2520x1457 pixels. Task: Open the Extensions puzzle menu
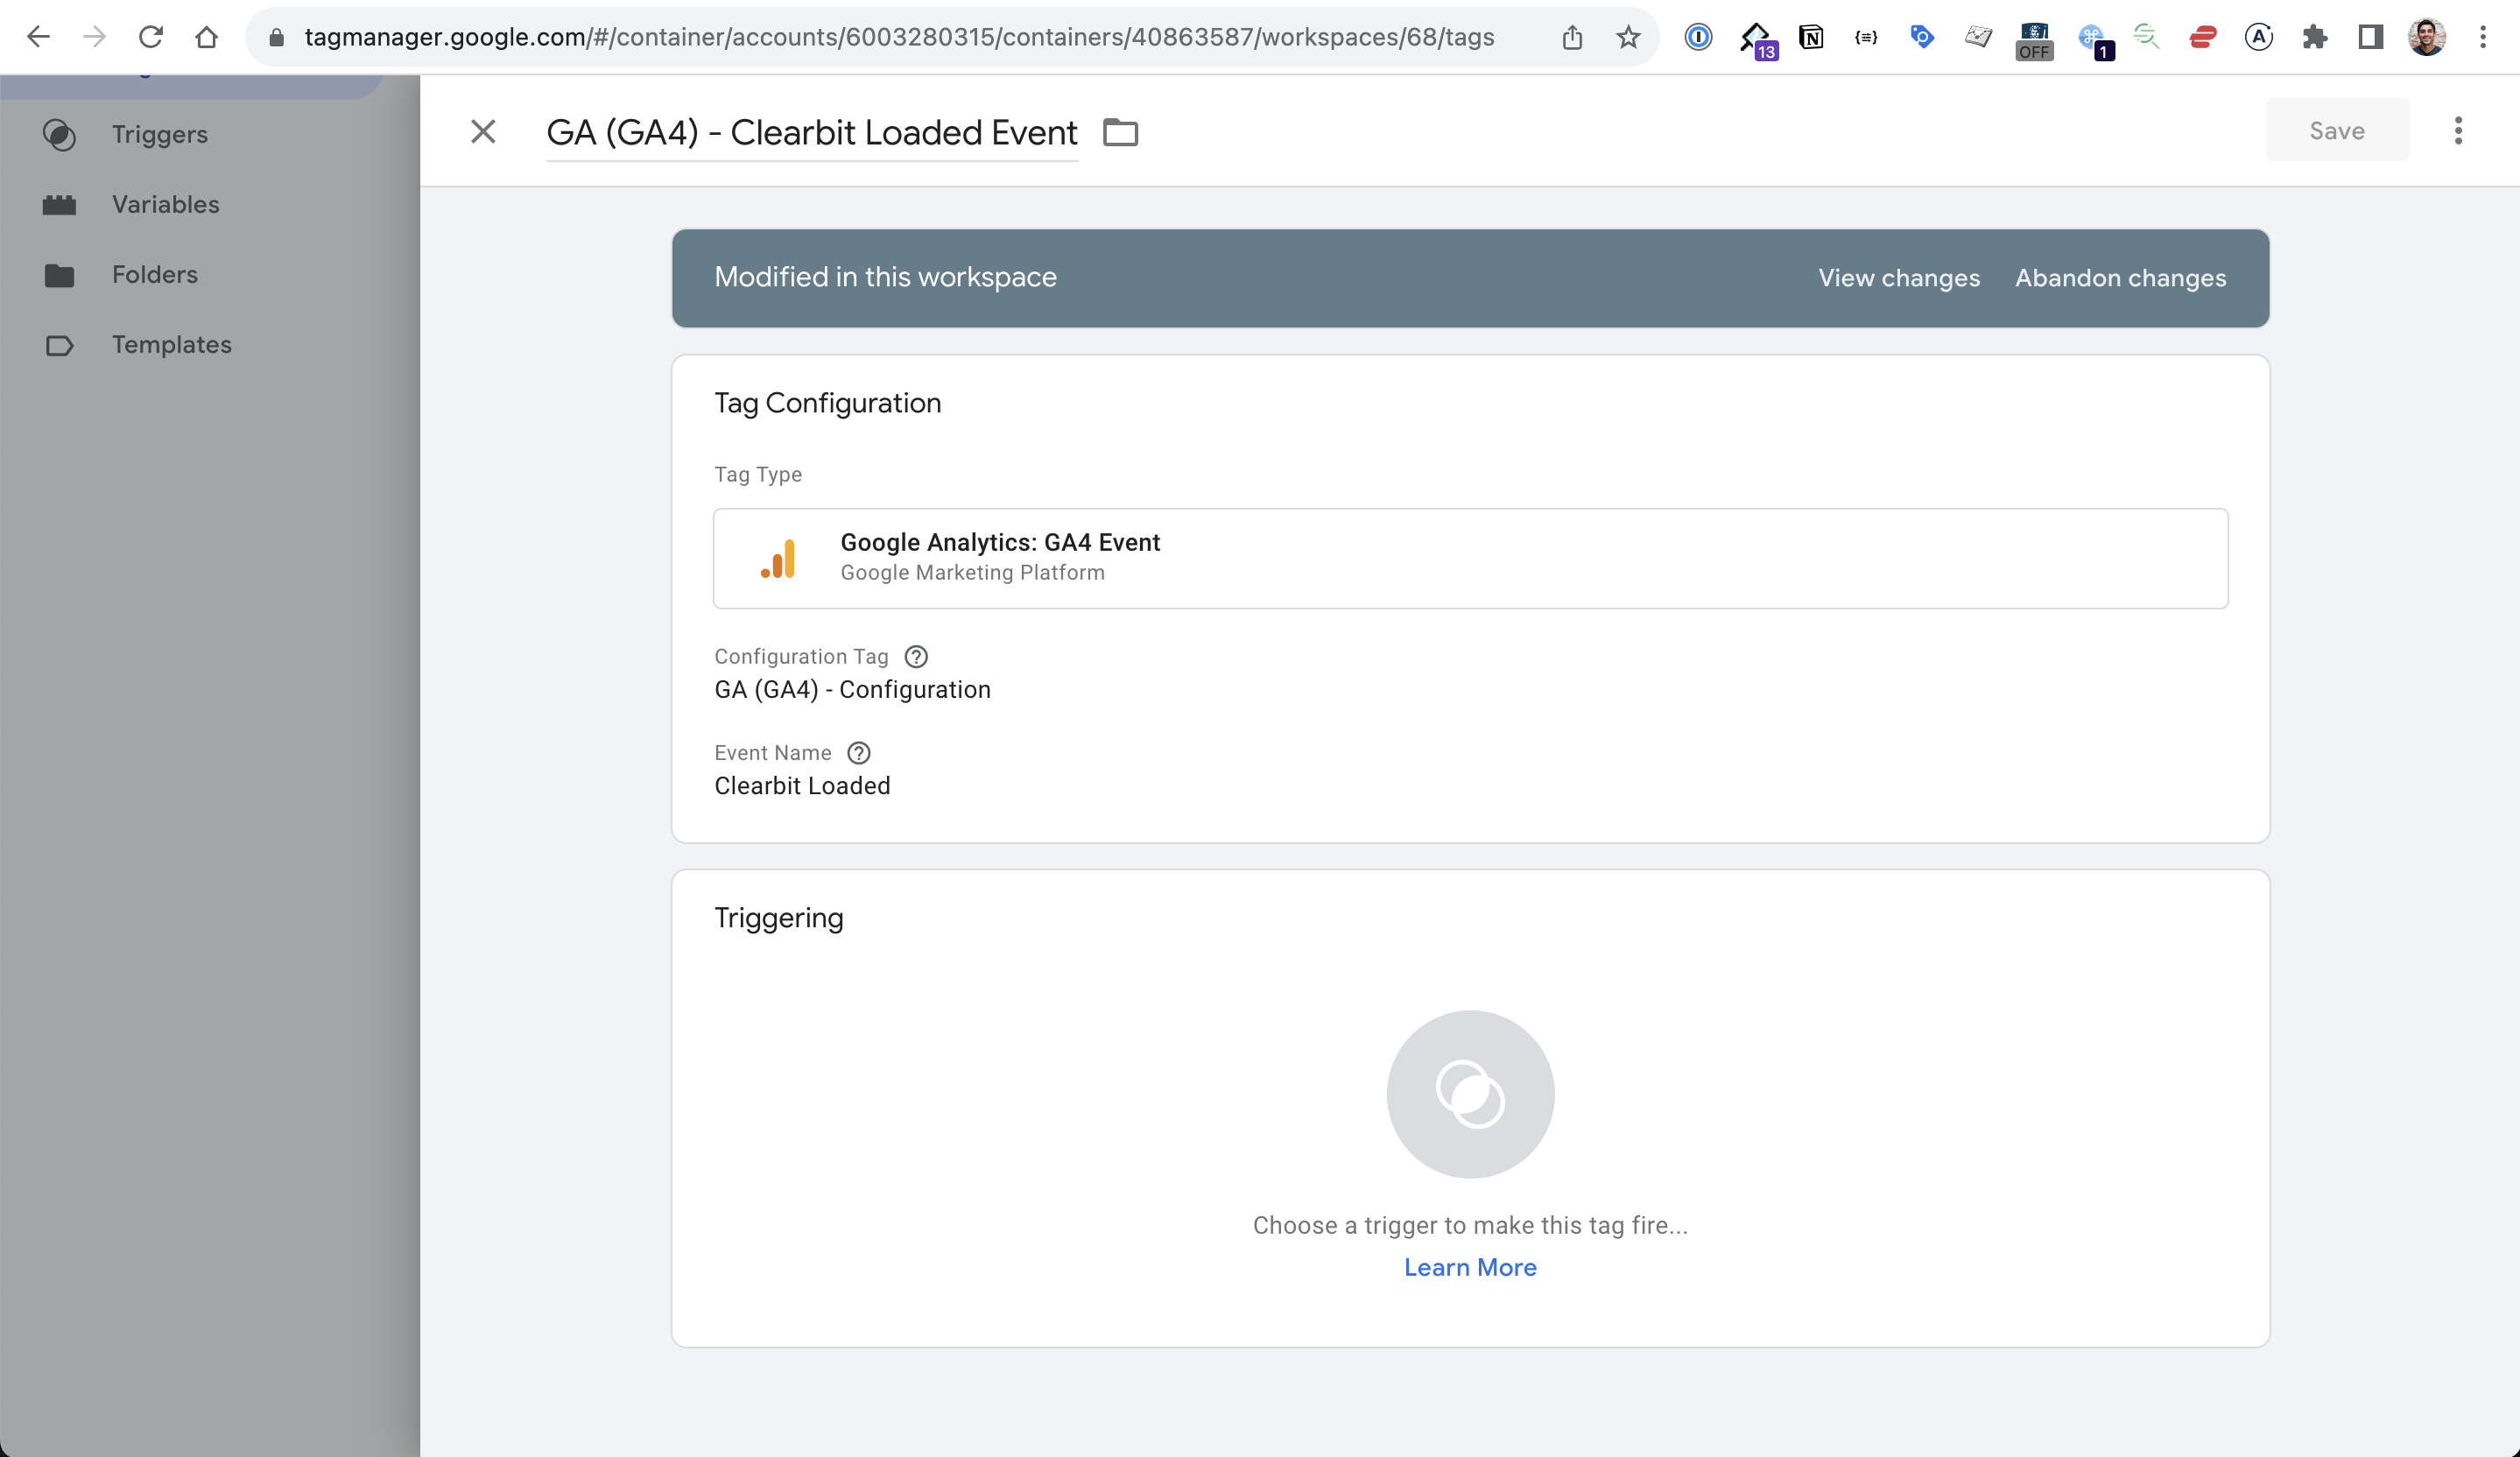[x=2314, y=37]
